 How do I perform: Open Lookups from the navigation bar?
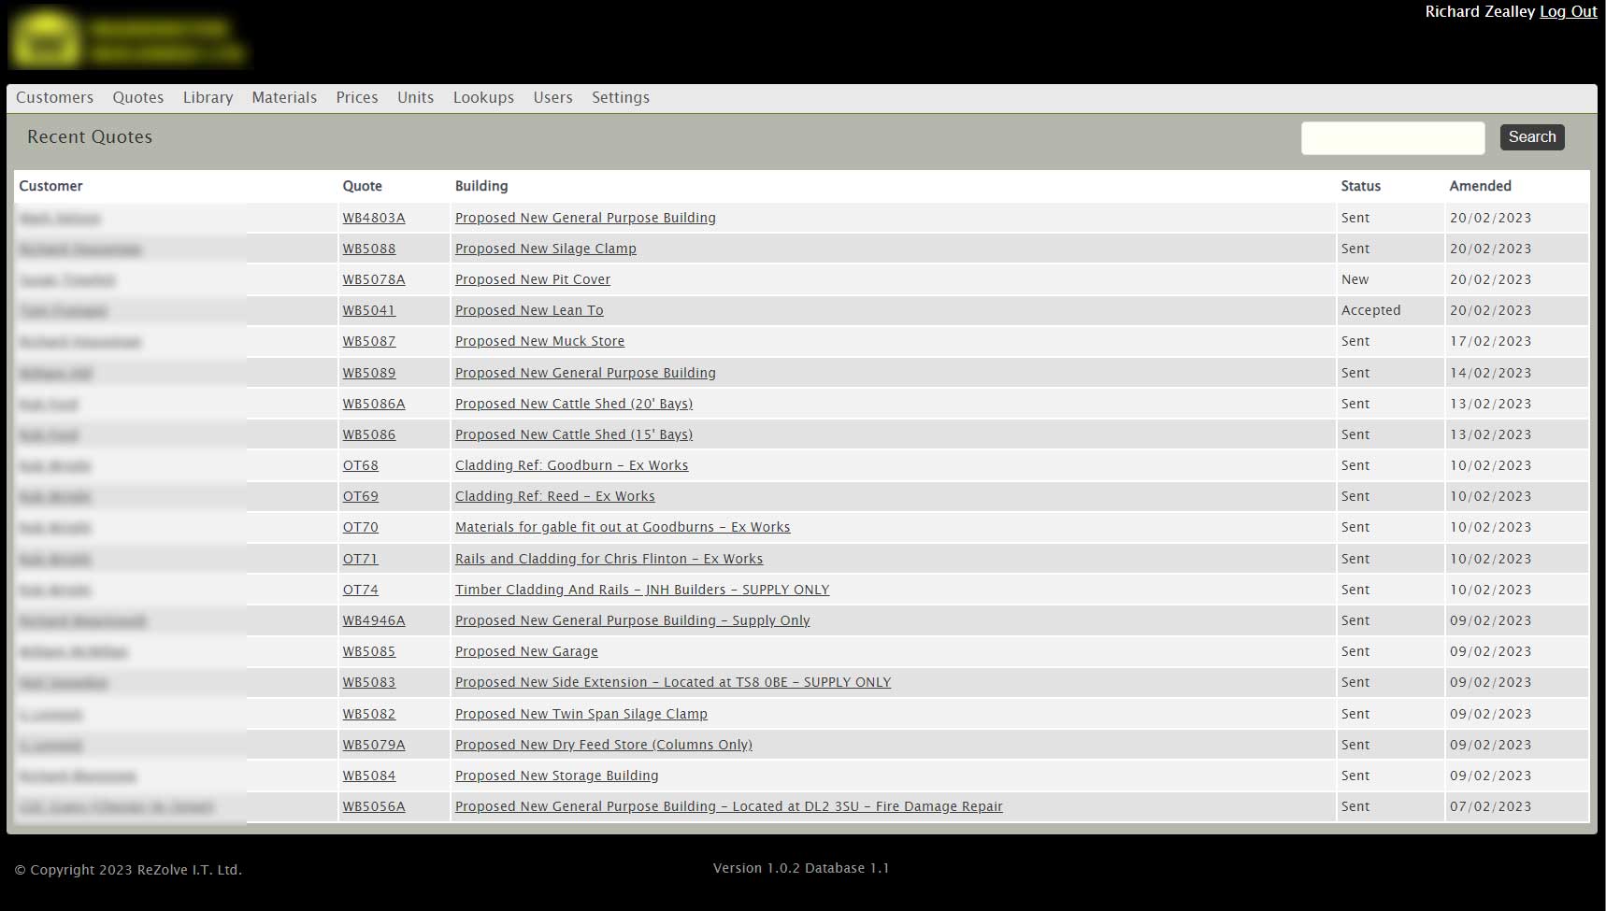(x=483, y=97)
